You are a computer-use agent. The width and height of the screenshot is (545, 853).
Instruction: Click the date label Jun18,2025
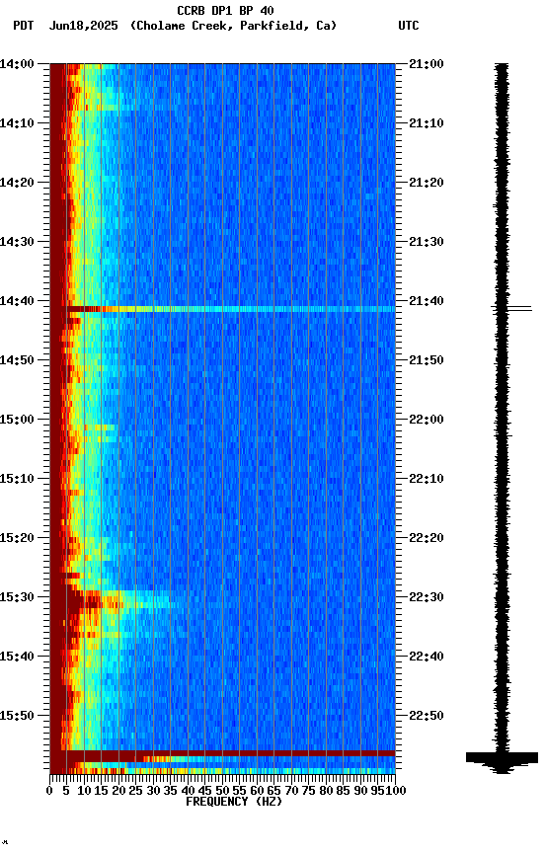(83, 26)
